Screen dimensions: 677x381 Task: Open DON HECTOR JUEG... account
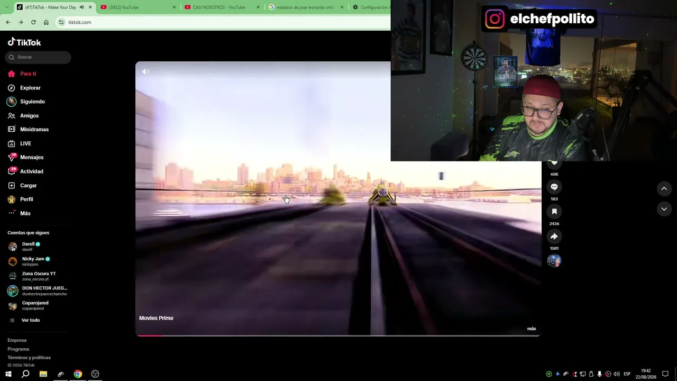(37, 291)
